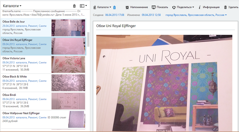Open the note list view options
The image size is (239, 132).
click(83, 6)
